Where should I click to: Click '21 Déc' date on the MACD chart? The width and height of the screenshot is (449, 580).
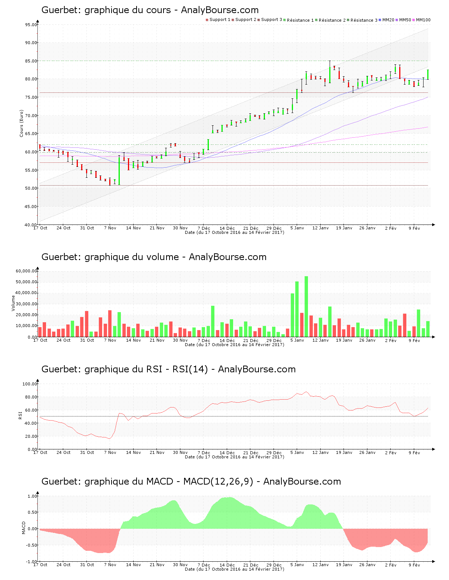coord(251,565)
